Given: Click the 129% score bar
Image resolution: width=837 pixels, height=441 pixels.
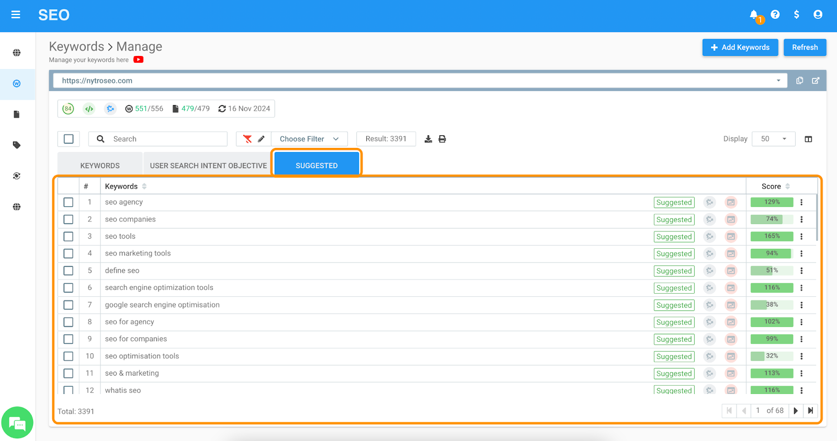Looking at the screenshot, I should 772,202.
